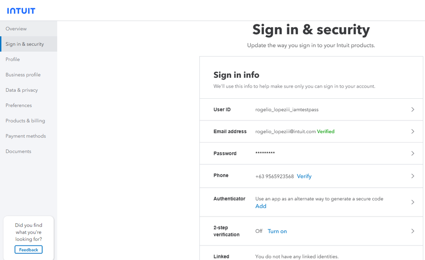Open the Payment methods page
Screen dimensions: 425x260
click(26, 136)
